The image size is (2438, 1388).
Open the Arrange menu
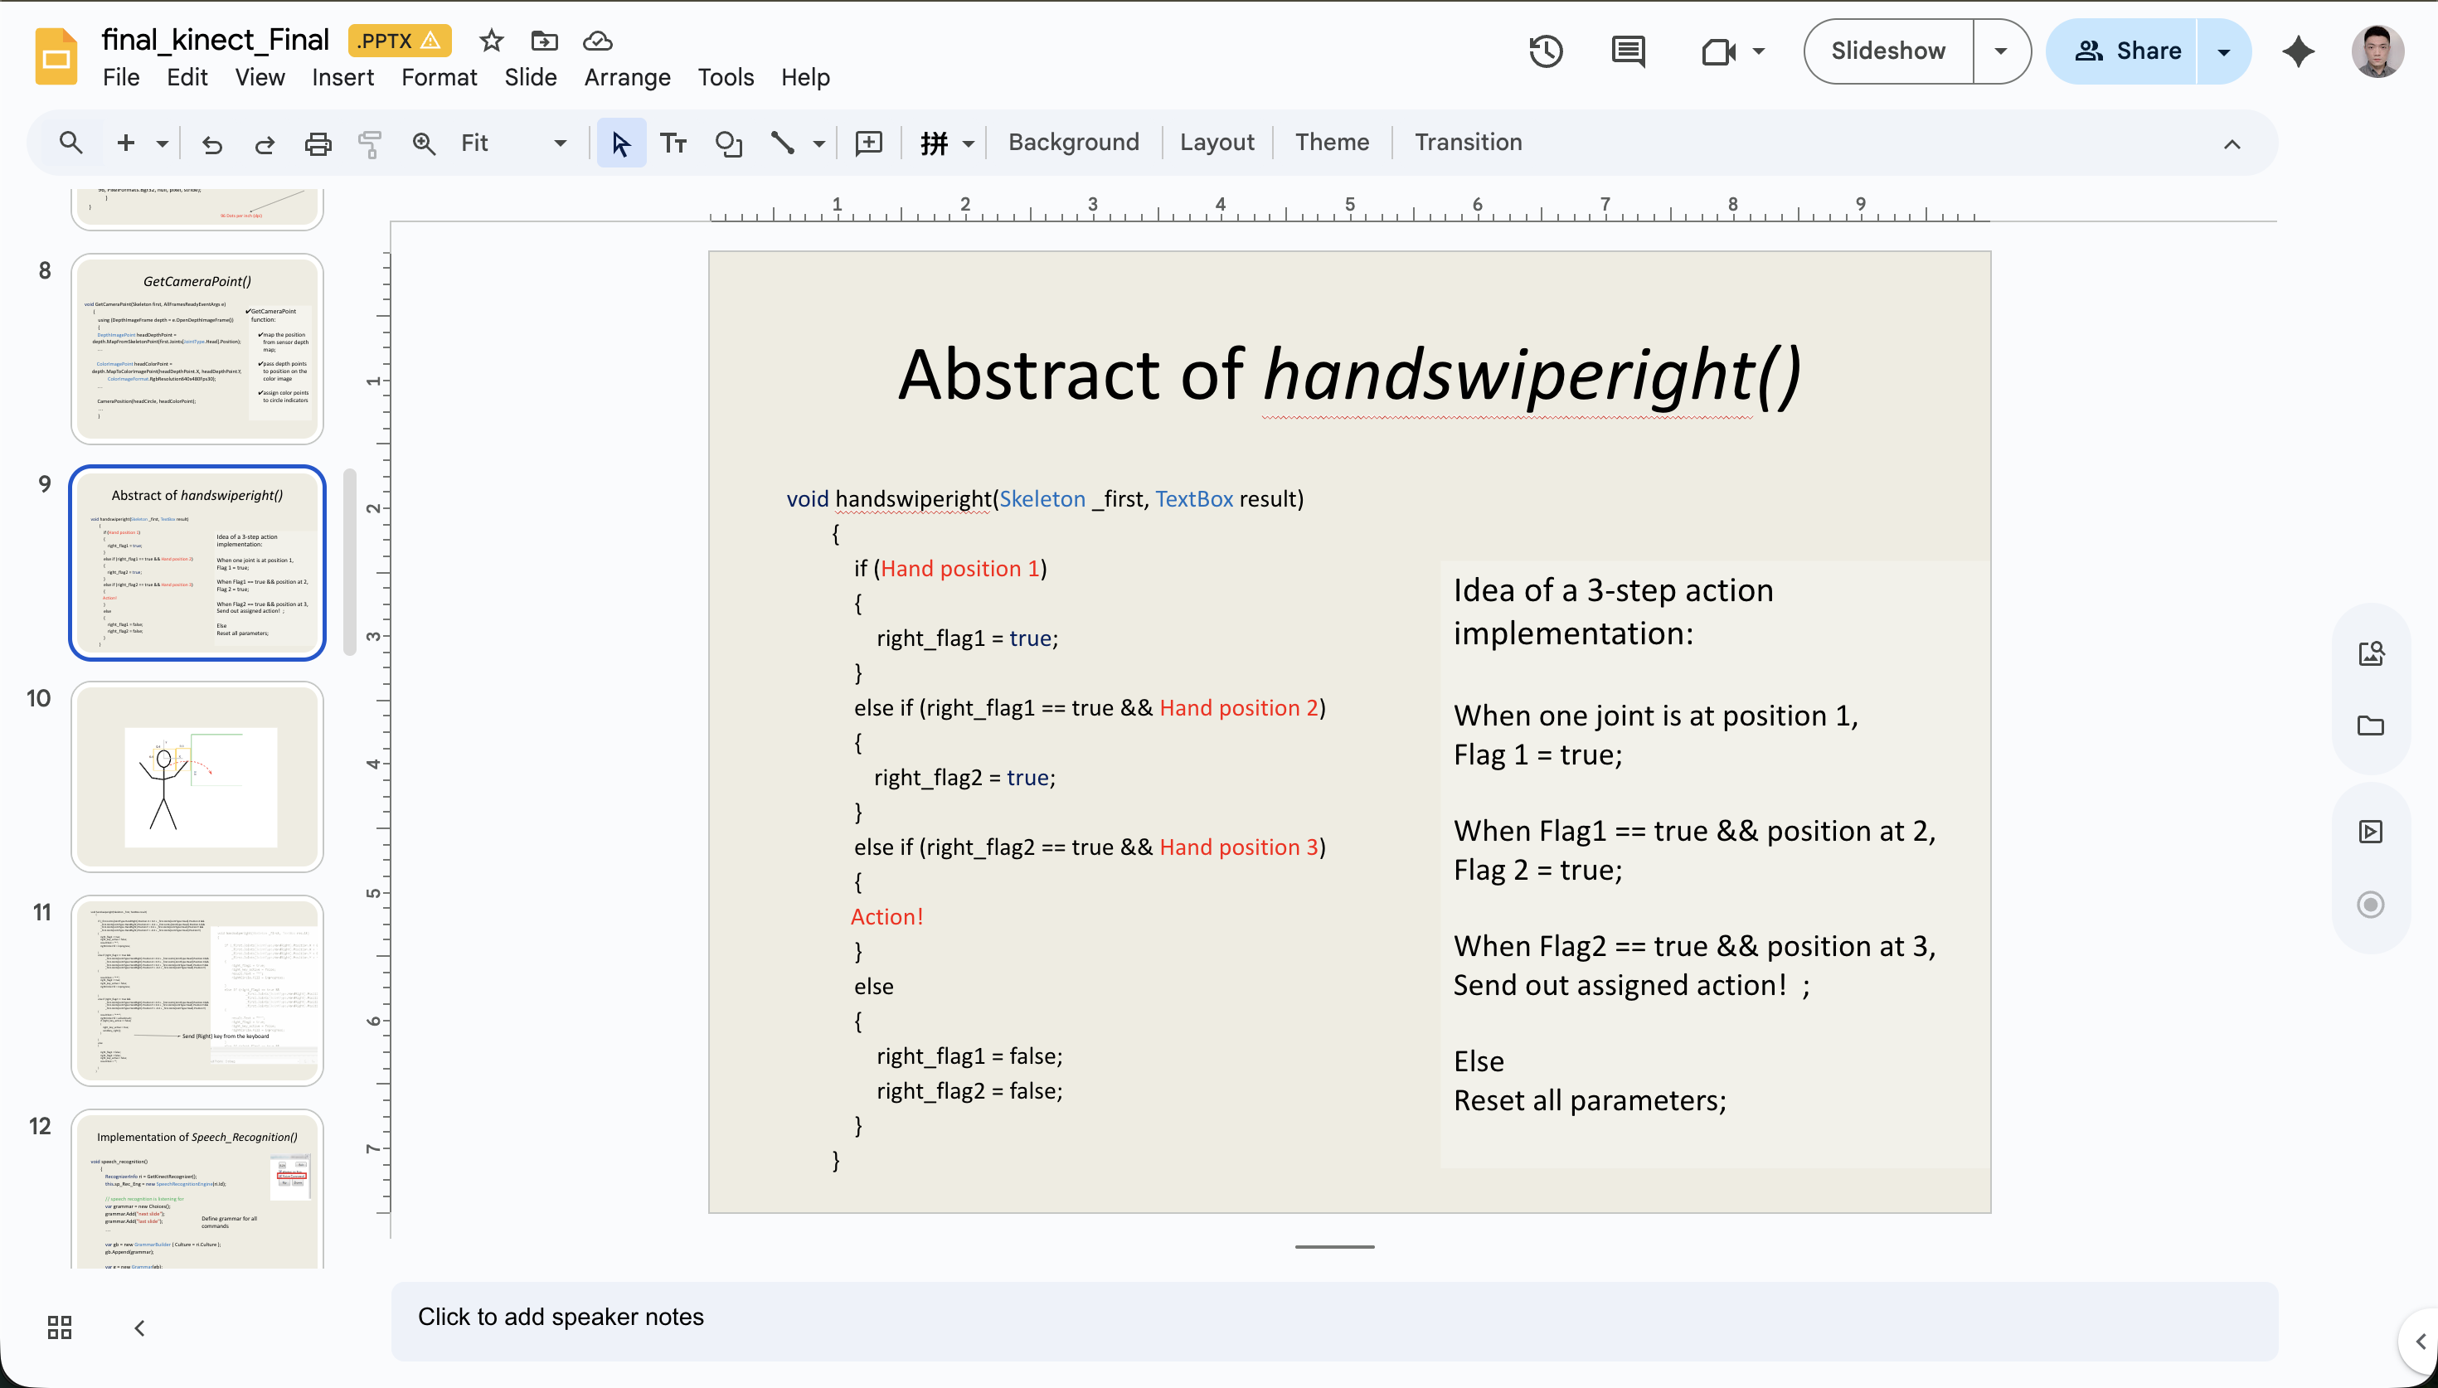click(626, 77)
